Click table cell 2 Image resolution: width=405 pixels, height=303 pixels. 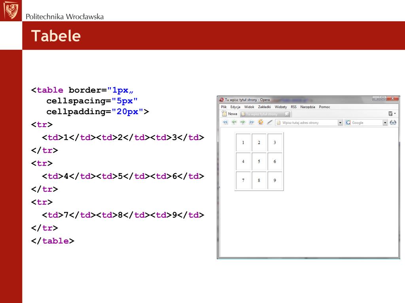(x=259, y=142)
